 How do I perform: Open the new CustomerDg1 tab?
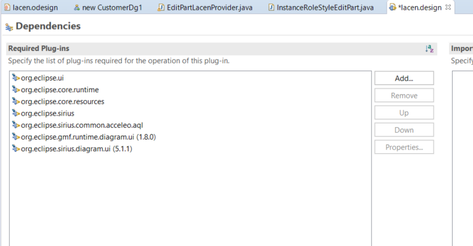click(x=108, y=7)
